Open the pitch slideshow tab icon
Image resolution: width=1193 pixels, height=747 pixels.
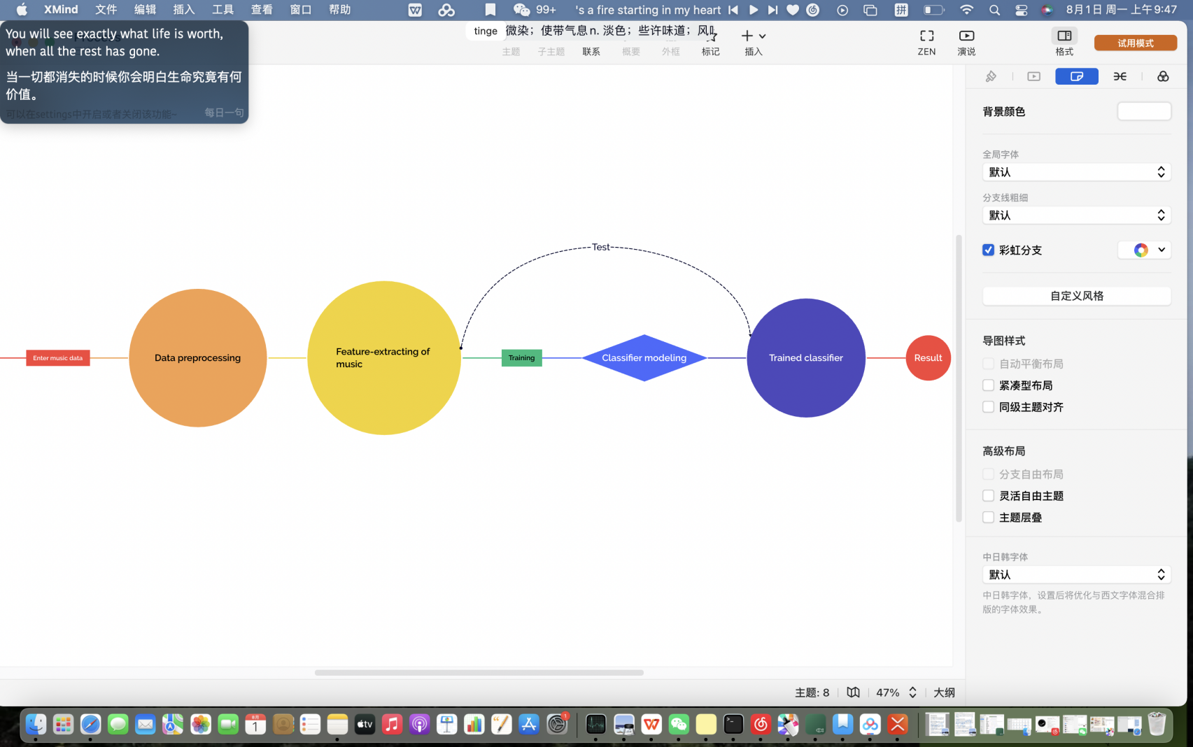(1033, 76)
